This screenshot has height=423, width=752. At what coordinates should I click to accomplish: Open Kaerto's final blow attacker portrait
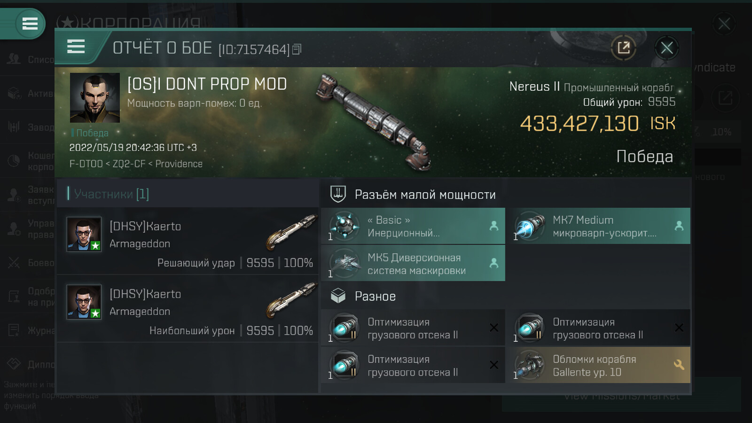pos(84,234)
